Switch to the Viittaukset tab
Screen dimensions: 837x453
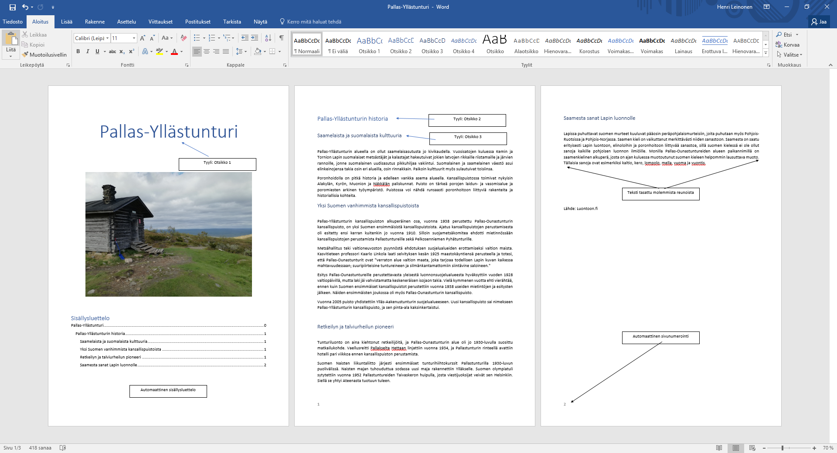click(160, 22)
